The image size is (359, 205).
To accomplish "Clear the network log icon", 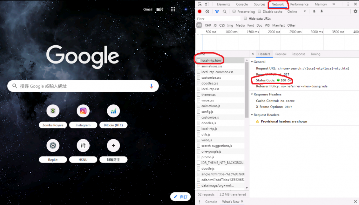I will (x=207, y=12).
